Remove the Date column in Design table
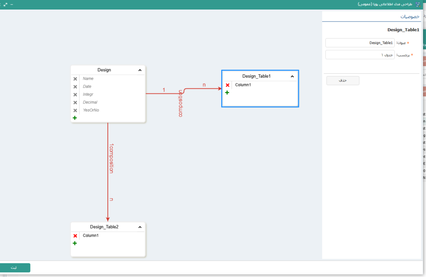The height and width of the screenshot is (277, 426). [x=75, y=87]
